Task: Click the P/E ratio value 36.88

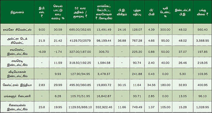Action: coord(122,41)
